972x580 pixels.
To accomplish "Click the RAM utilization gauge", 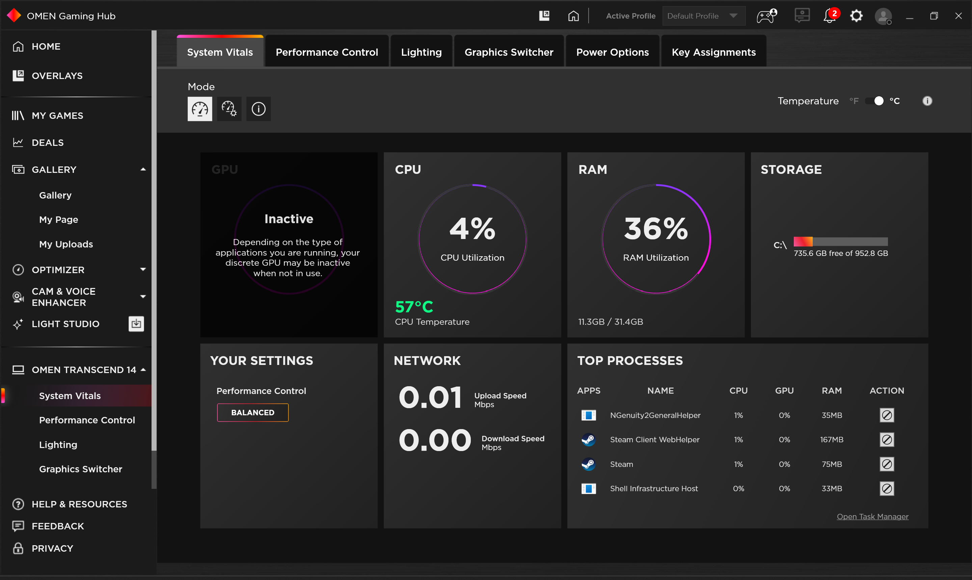I will pos(655,239).
